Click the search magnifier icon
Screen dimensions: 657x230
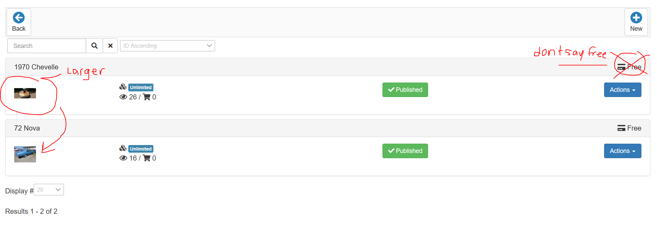(94, 46)
